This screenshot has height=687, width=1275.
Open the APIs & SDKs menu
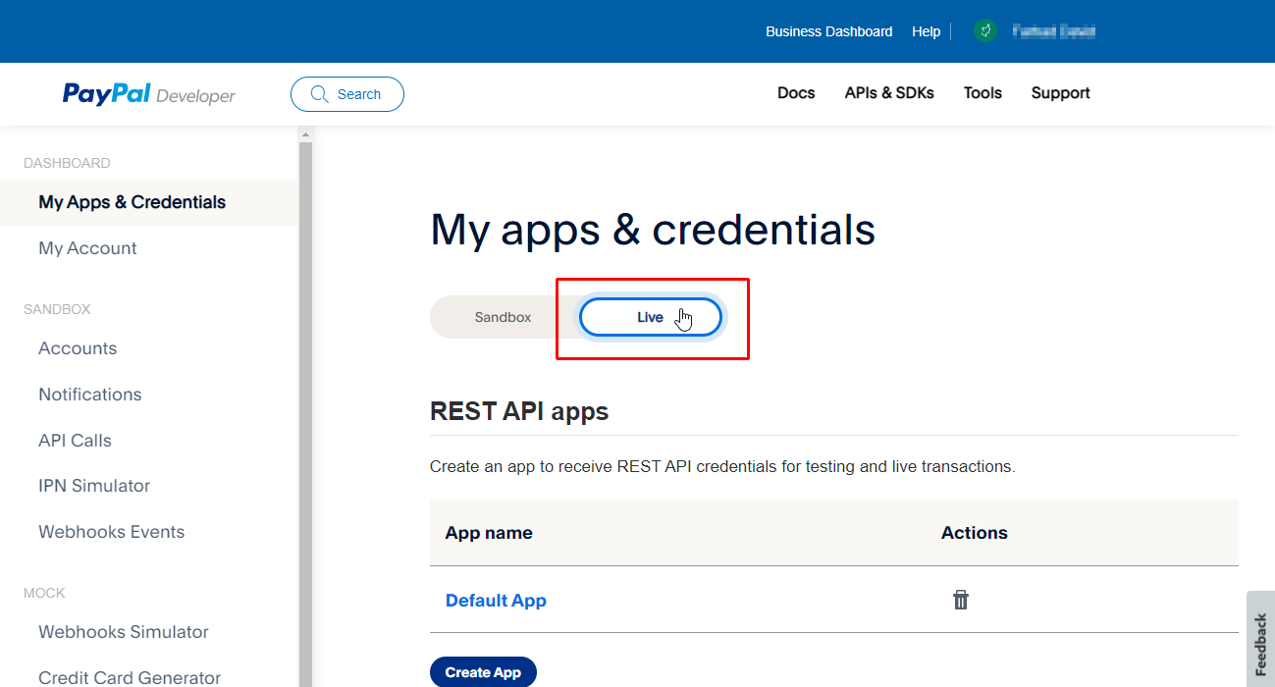(x=889, y=93)
